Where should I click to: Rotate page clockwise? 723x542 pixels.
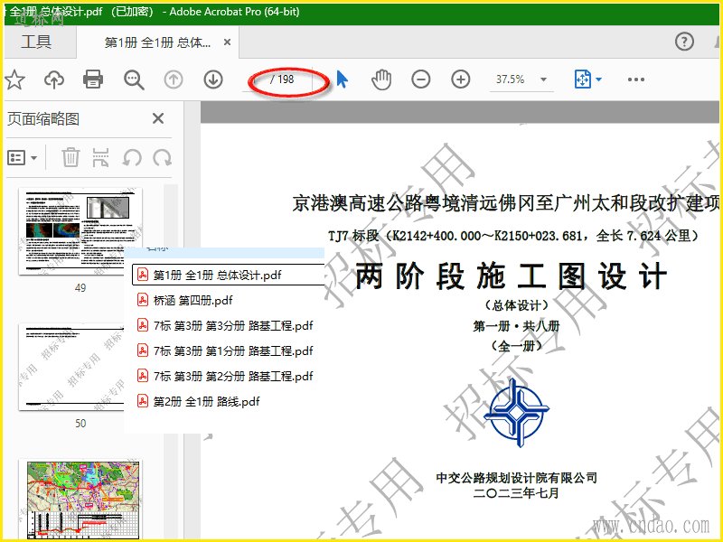point(163,158)
